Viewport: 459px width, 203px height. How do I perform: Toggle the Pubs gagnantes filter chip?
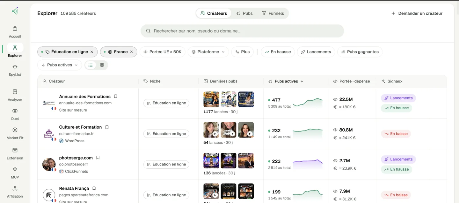(x=360, y=52)
